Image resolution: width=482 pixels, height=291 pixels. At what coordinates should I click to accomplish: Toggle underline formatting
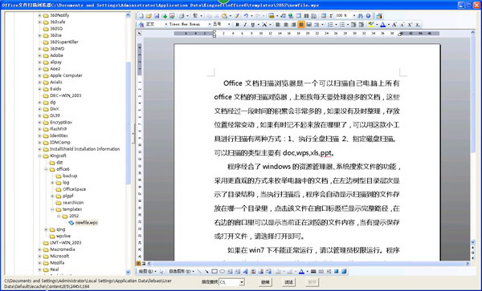[x=253, y=25]
